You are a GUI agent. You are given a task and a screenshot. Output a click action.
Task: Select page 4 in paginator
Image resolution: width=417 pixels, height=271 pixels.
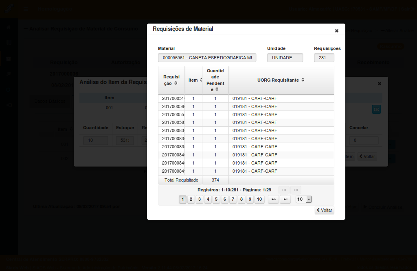click(208, 199)
